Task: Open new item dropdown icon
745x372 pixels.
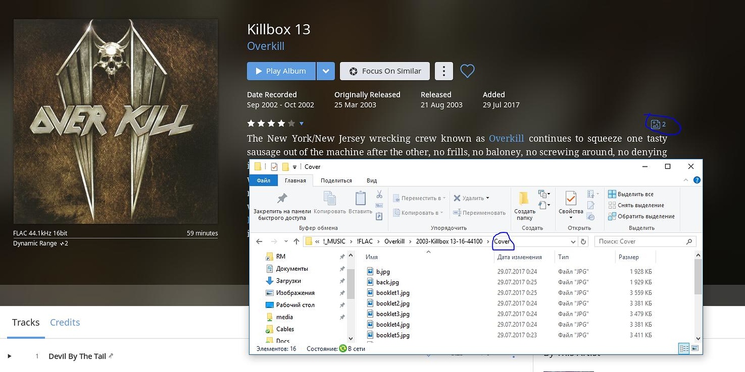Action: [x=544, y=194]
